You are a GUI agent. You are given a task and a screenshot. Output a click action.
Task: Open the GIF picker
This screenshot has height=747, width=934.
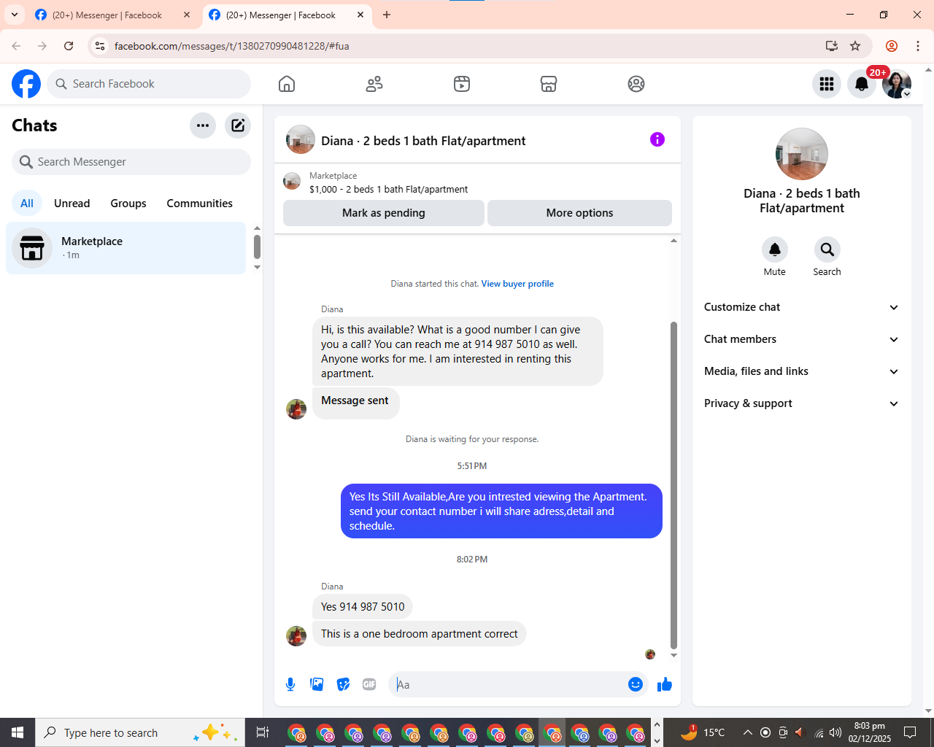[x=369, y=684]
